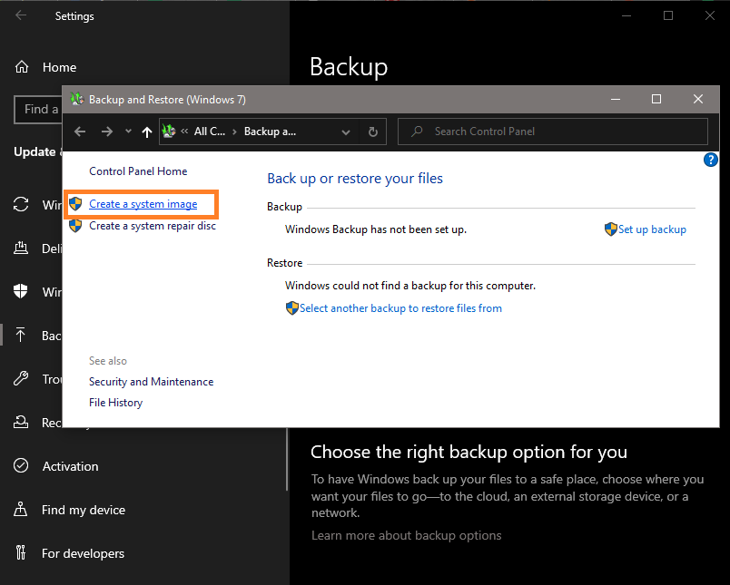Click shield icon beside Create a system image
The image size is (730, 585).
75,204
